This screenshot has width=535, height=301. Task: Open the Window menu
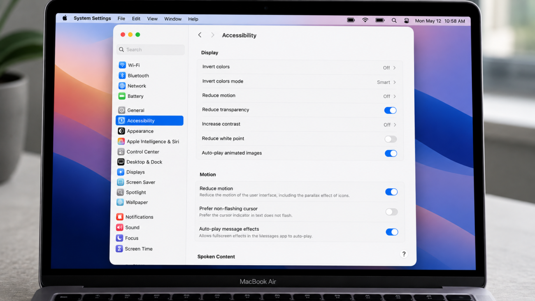click(x=173, y=19)
